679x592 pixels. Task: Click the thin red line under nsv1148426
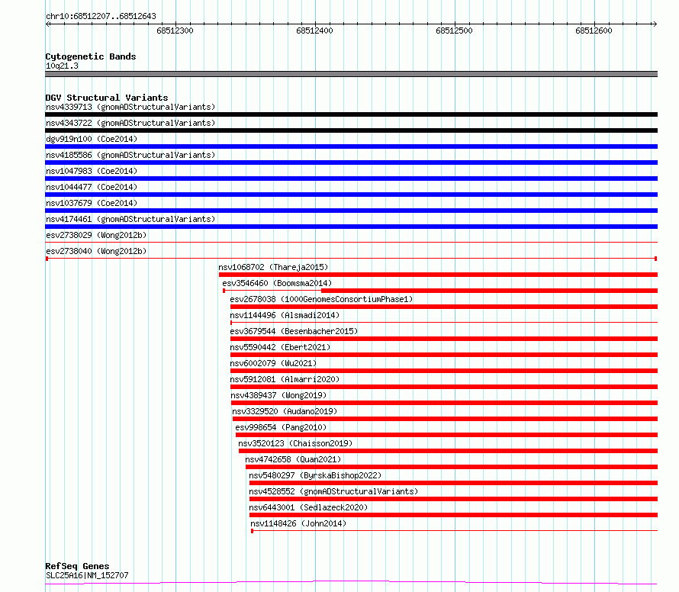tap(454, 531)
